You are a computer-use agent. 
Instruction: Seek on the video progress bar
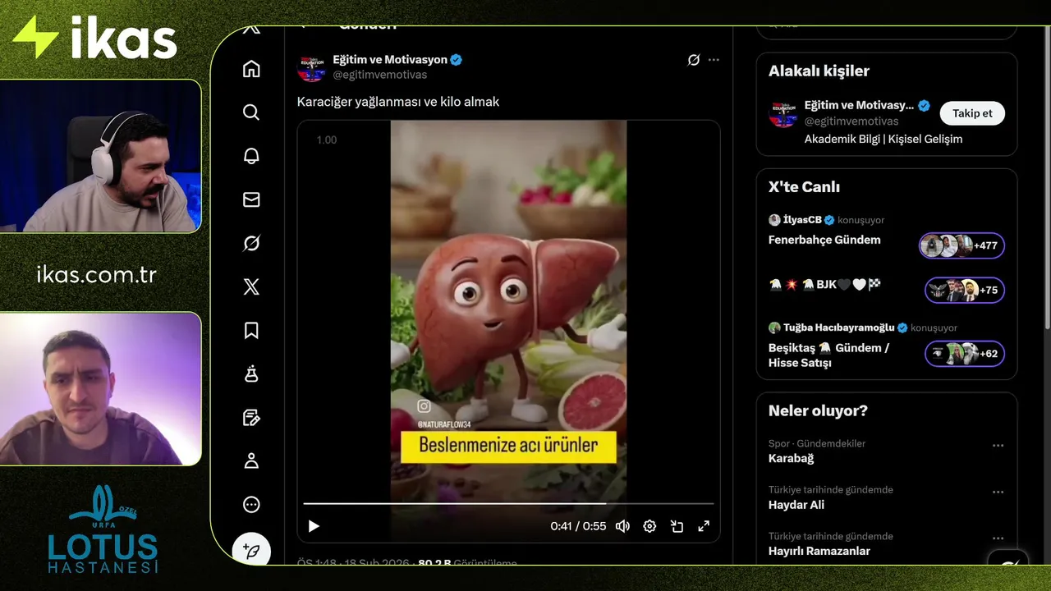pyautogui.click(x=508, y=503)
